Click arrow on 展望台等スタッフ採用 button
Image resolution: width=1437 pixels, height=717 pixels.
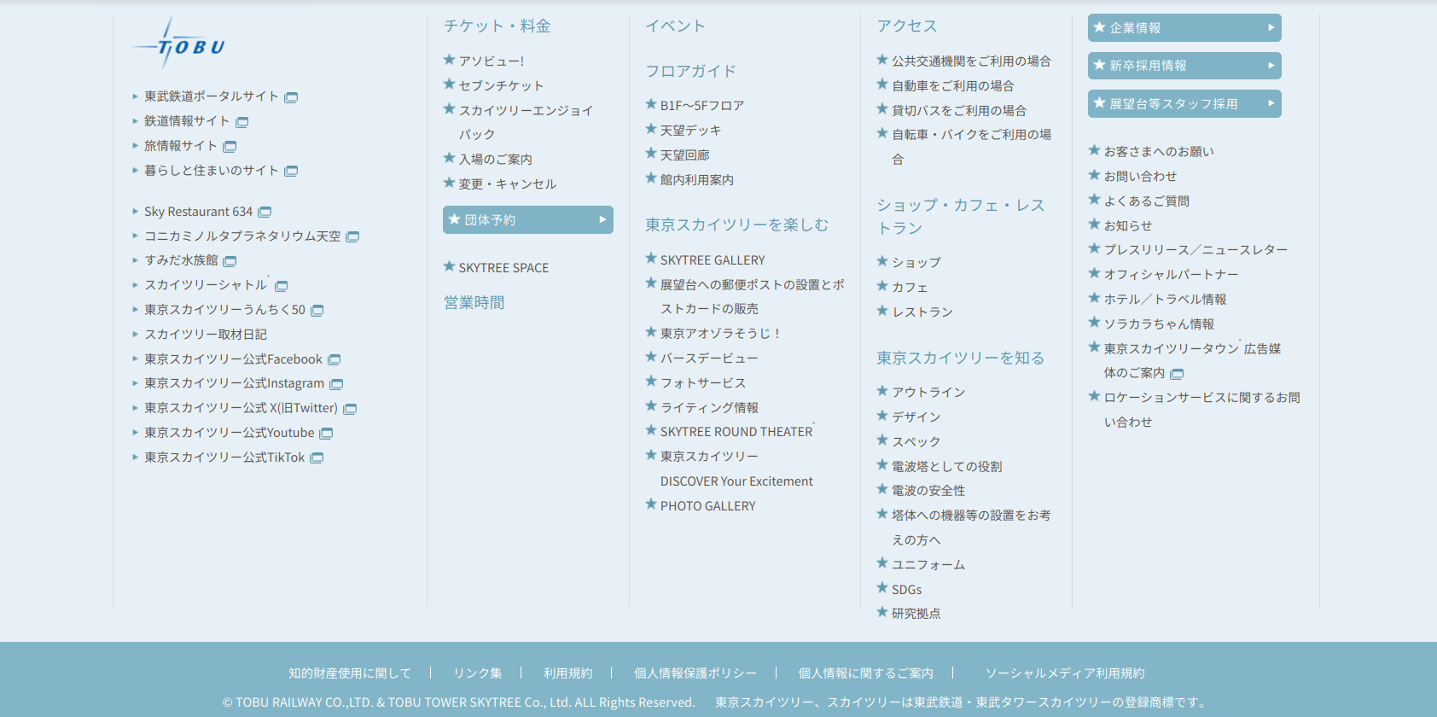(1271, 103)
